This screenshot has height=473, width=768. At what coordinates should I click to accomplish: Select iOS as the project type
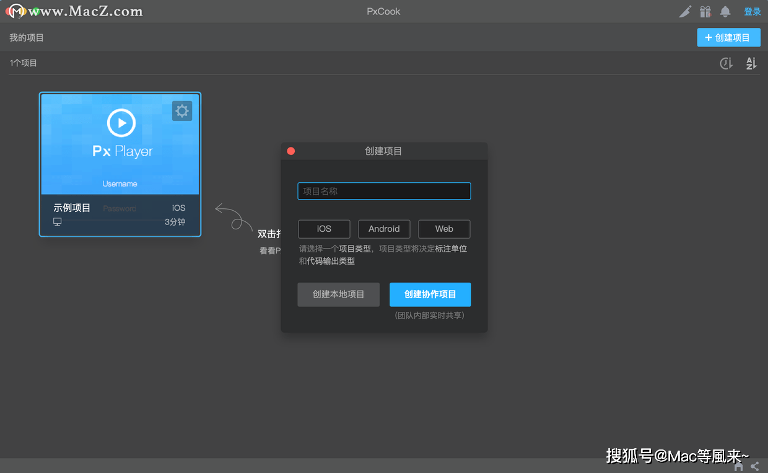324,229
